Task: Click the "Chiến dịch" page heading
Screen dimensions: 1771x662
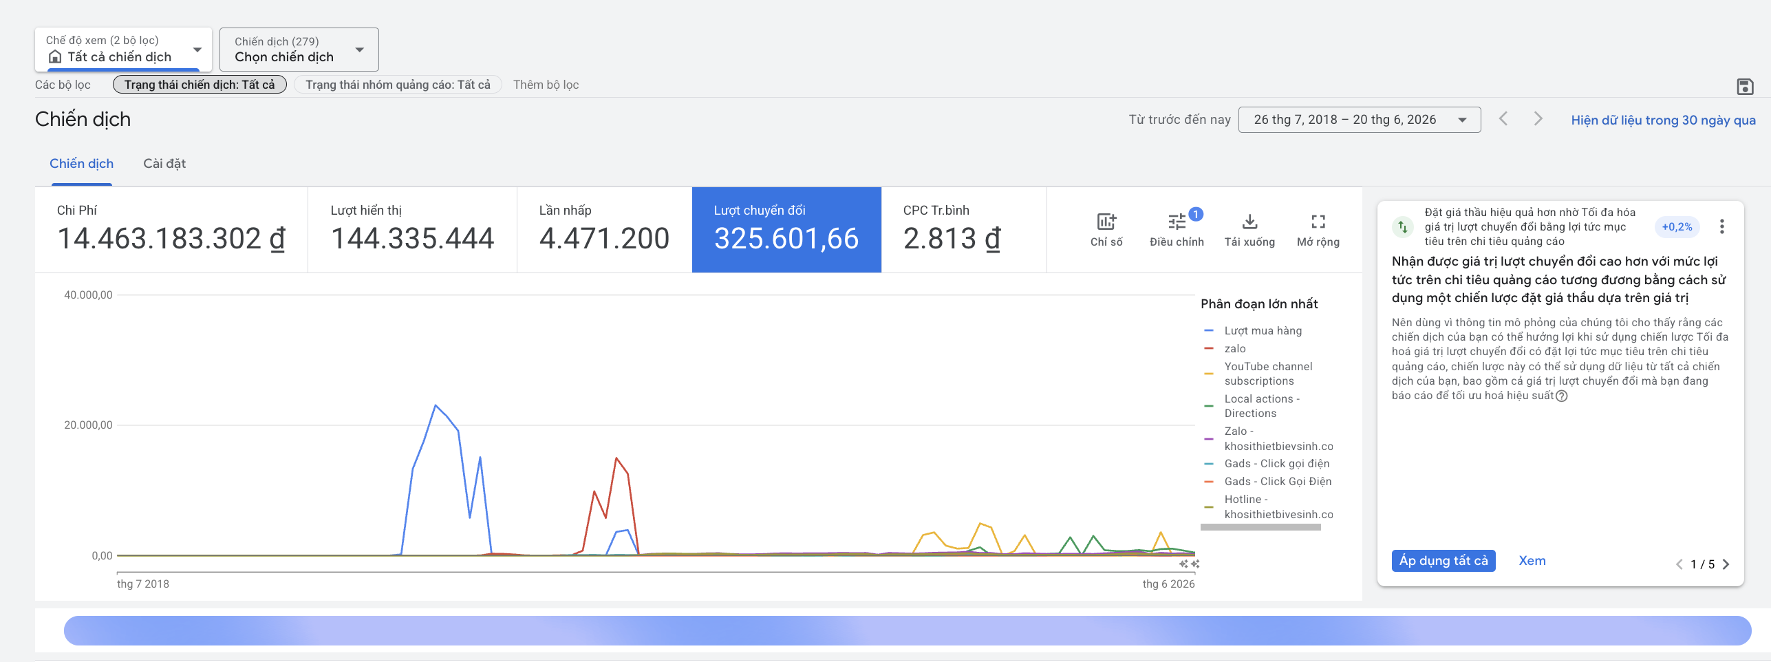Action: point(83,119)
